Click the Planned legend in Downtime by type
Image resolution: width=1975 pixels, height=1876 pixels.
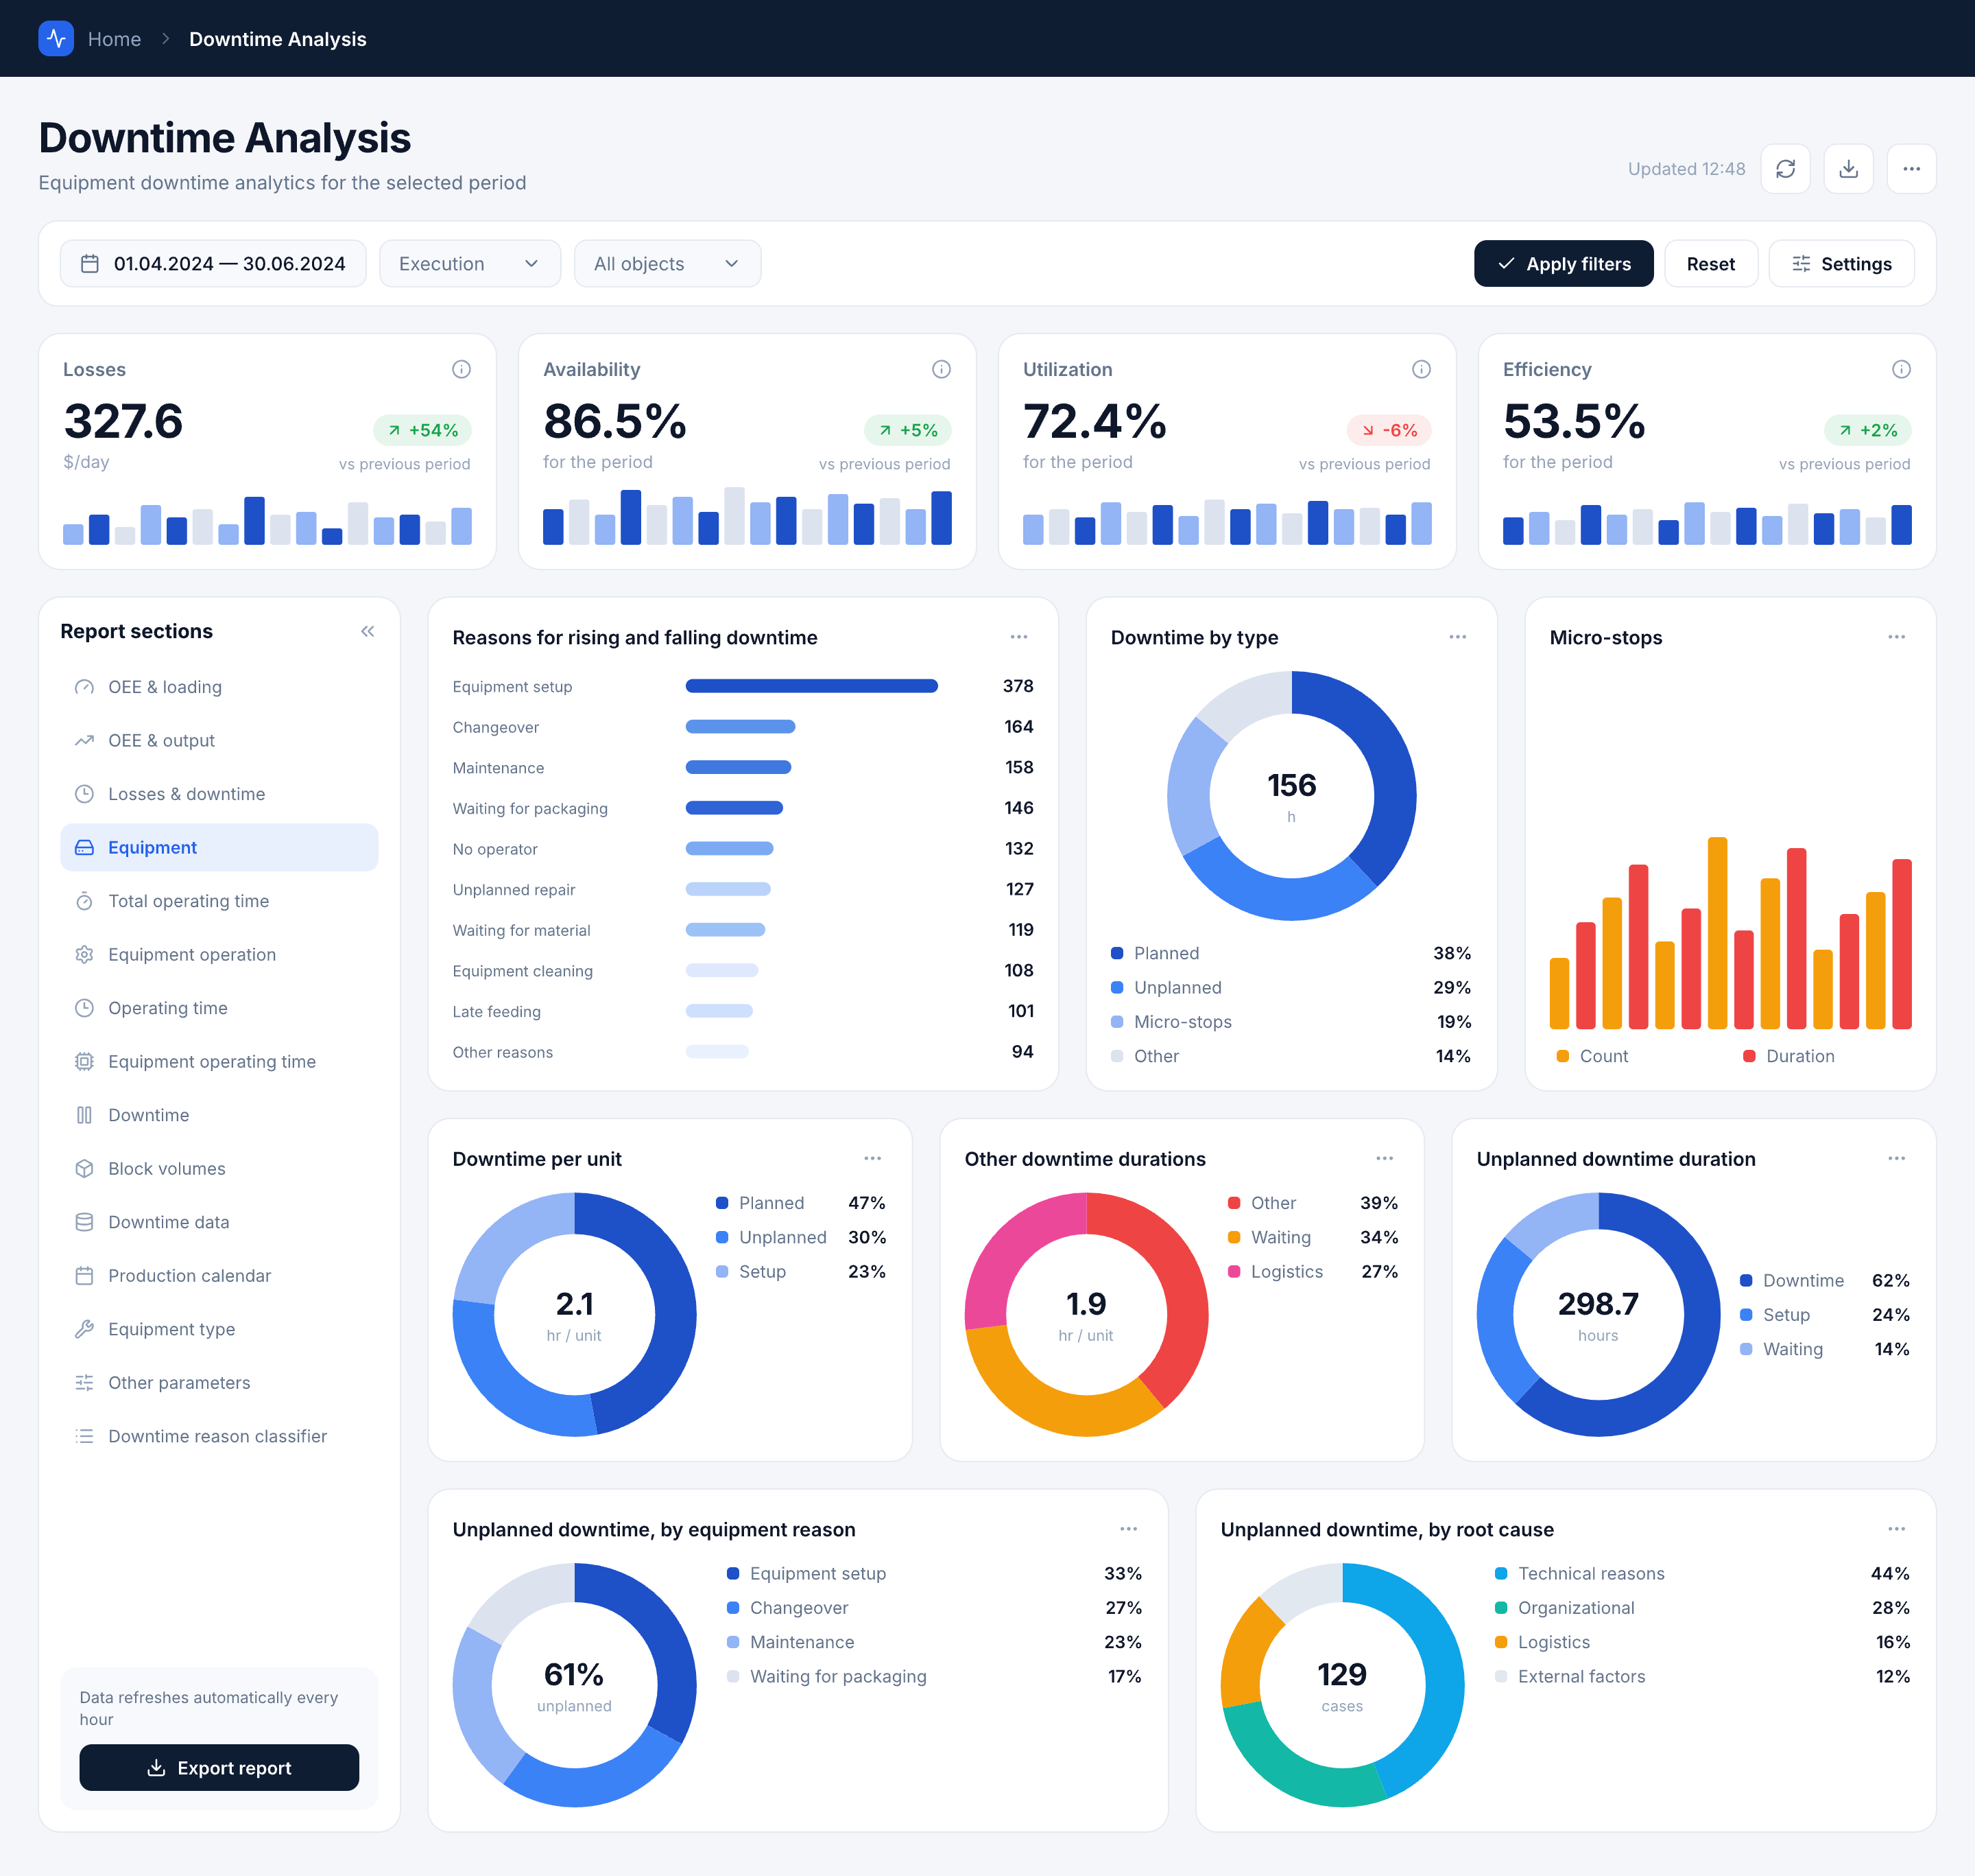pyautogui.click(x=1291, y=953)
